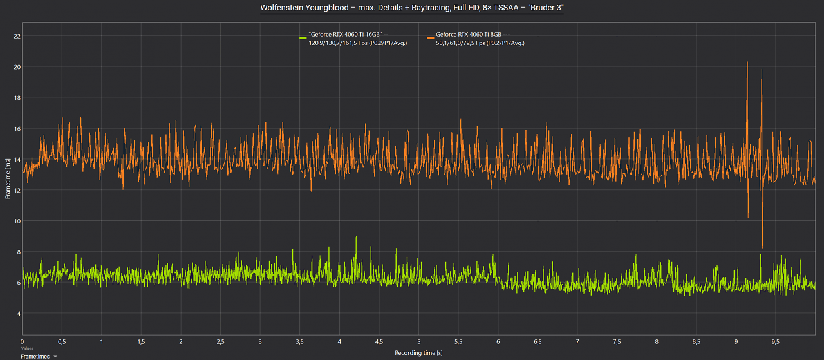Click the 14 tick label on frametime axis
The image size is (824, 360).
17,160
